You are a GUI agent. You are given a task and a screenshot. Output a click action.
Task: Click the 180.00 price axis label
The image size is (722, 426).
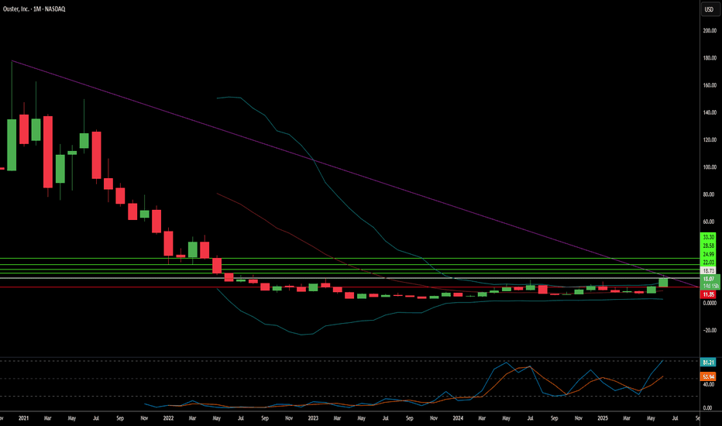pos(710,58)
